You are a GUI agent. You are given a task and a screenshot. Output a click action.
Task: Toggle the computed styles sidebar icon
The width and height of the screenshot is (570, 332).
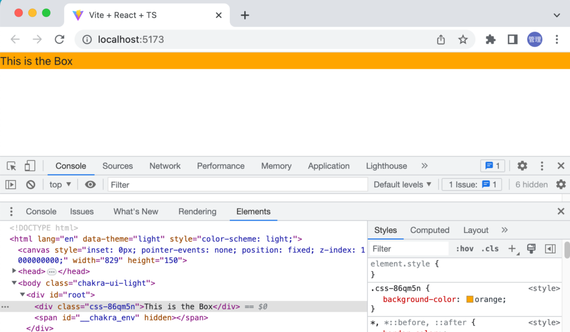coord(550,249)
